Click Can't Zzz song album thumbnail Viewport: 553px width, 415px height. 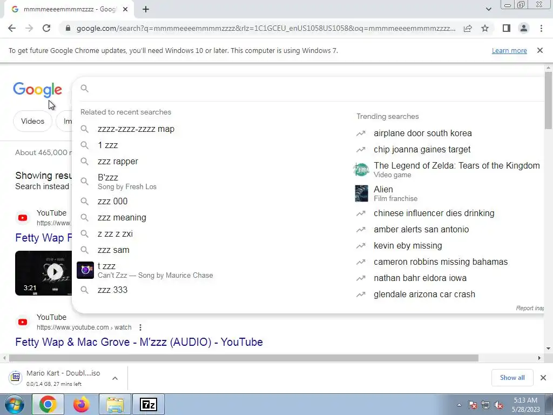click(85, 270)
